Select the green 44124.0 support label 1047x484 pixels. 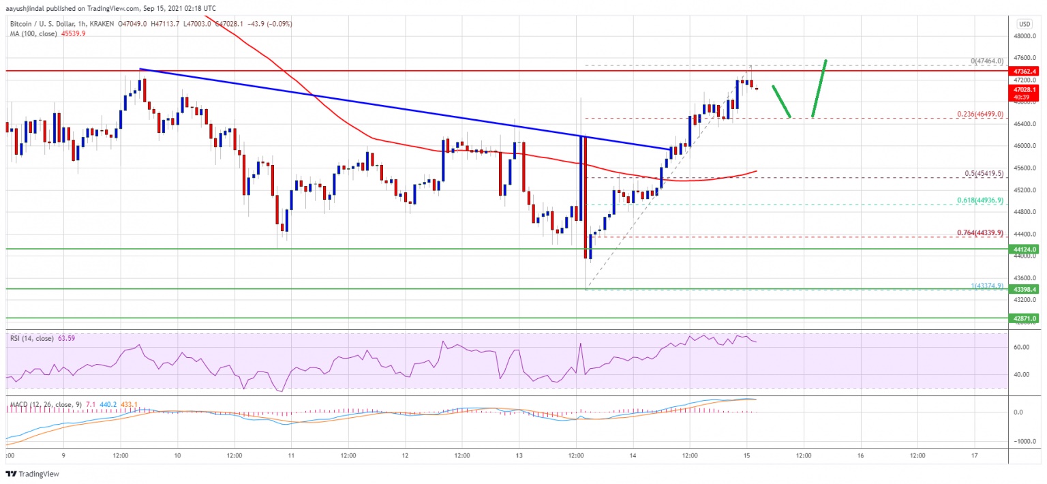(1025, 250)
